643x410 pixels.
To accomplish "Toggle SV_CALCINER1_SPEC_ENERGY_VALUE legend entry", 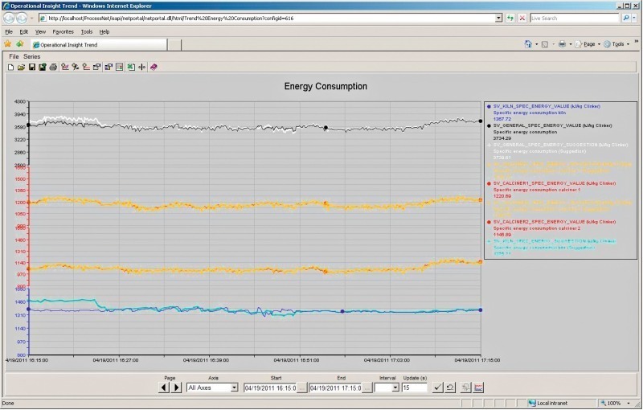I will tap(550, 183).
